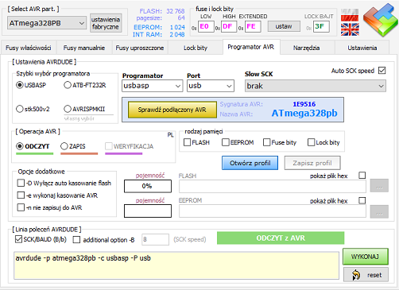Viewport: 399px width, 290px height.
Task: Browse for EEPROM hex file
Action: tap(379, 211)
